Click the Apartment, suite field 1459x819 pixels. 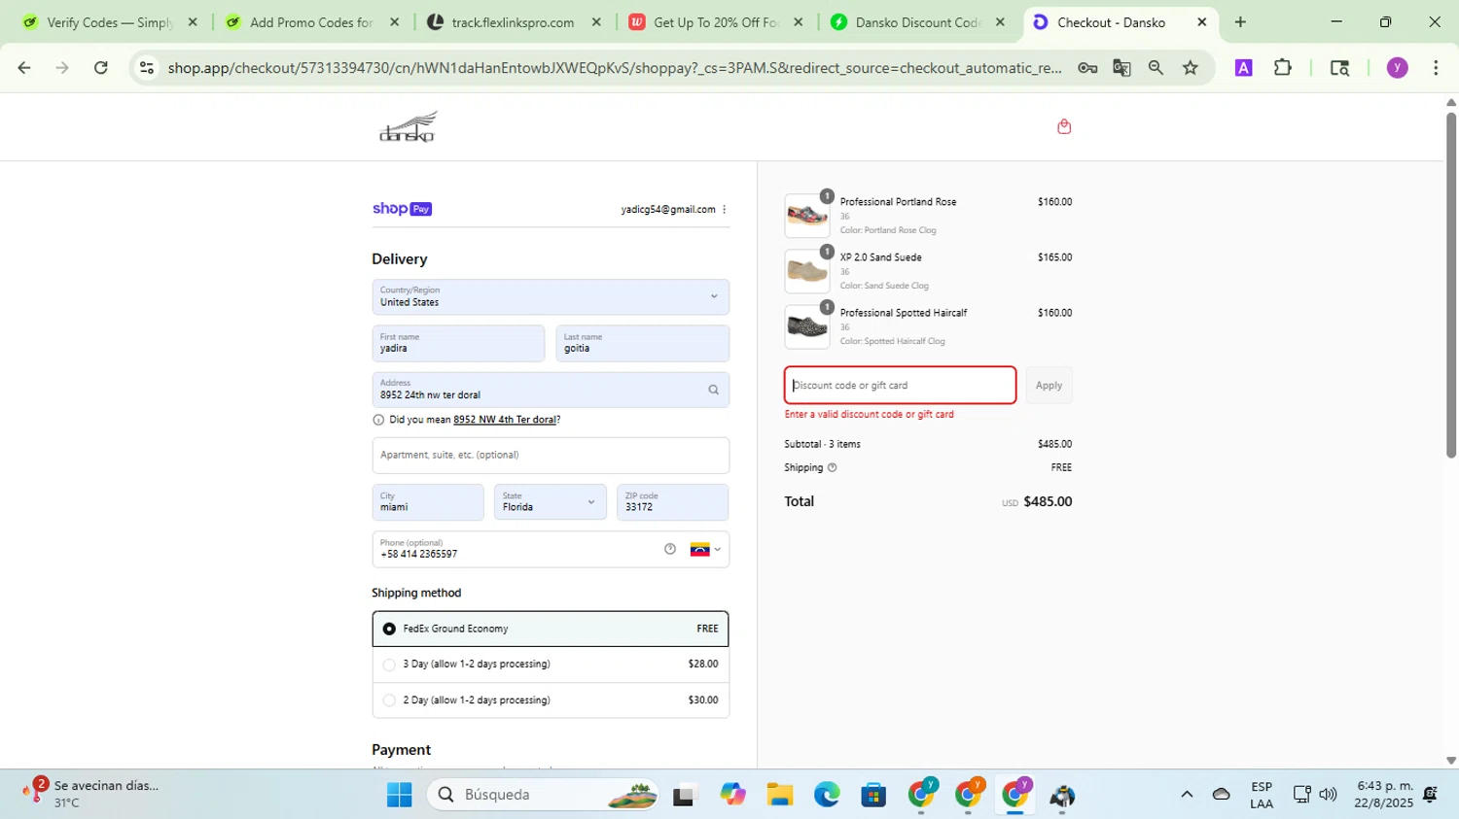click(x=551, y=456)
